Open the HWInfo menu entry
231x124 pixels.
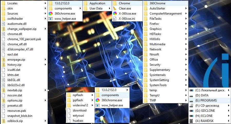pyautogui.click(x=166, y=39)
